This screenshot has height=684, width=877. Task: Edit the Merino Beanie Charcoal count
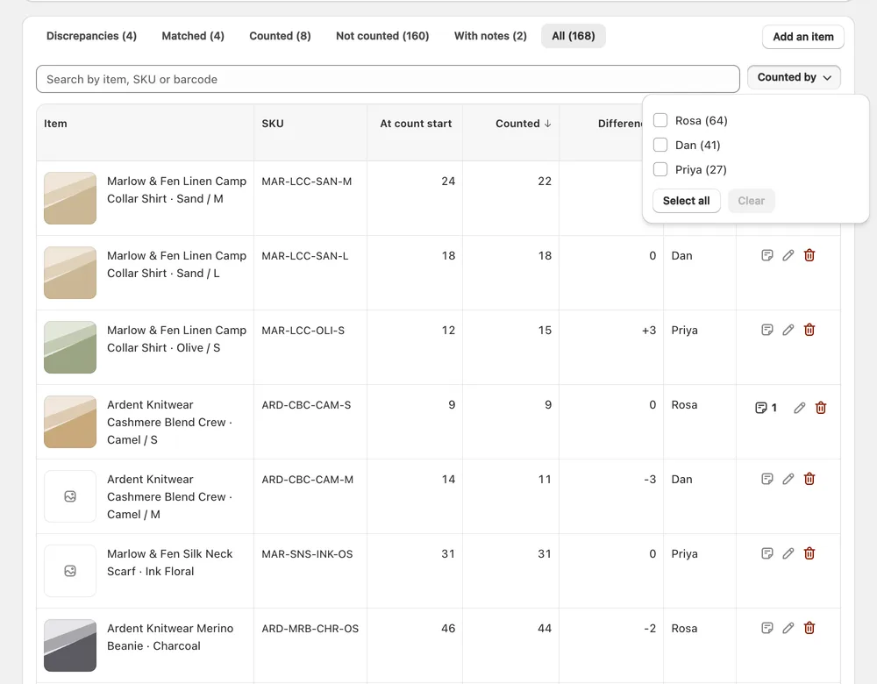tap(788, 628)
